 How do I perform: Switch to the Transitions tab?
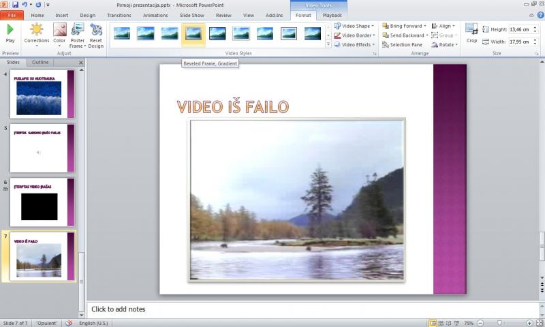tap(119, 15)
